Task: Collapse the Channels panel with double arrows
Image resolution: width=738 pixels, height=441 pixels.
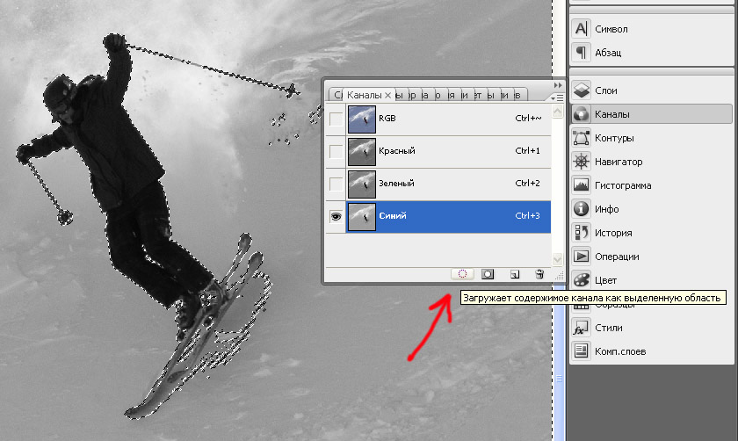Action: (x=558, y=85)
